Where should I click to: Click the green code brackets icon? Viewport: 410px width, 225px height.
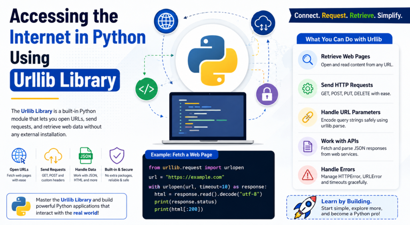[147, 89]
